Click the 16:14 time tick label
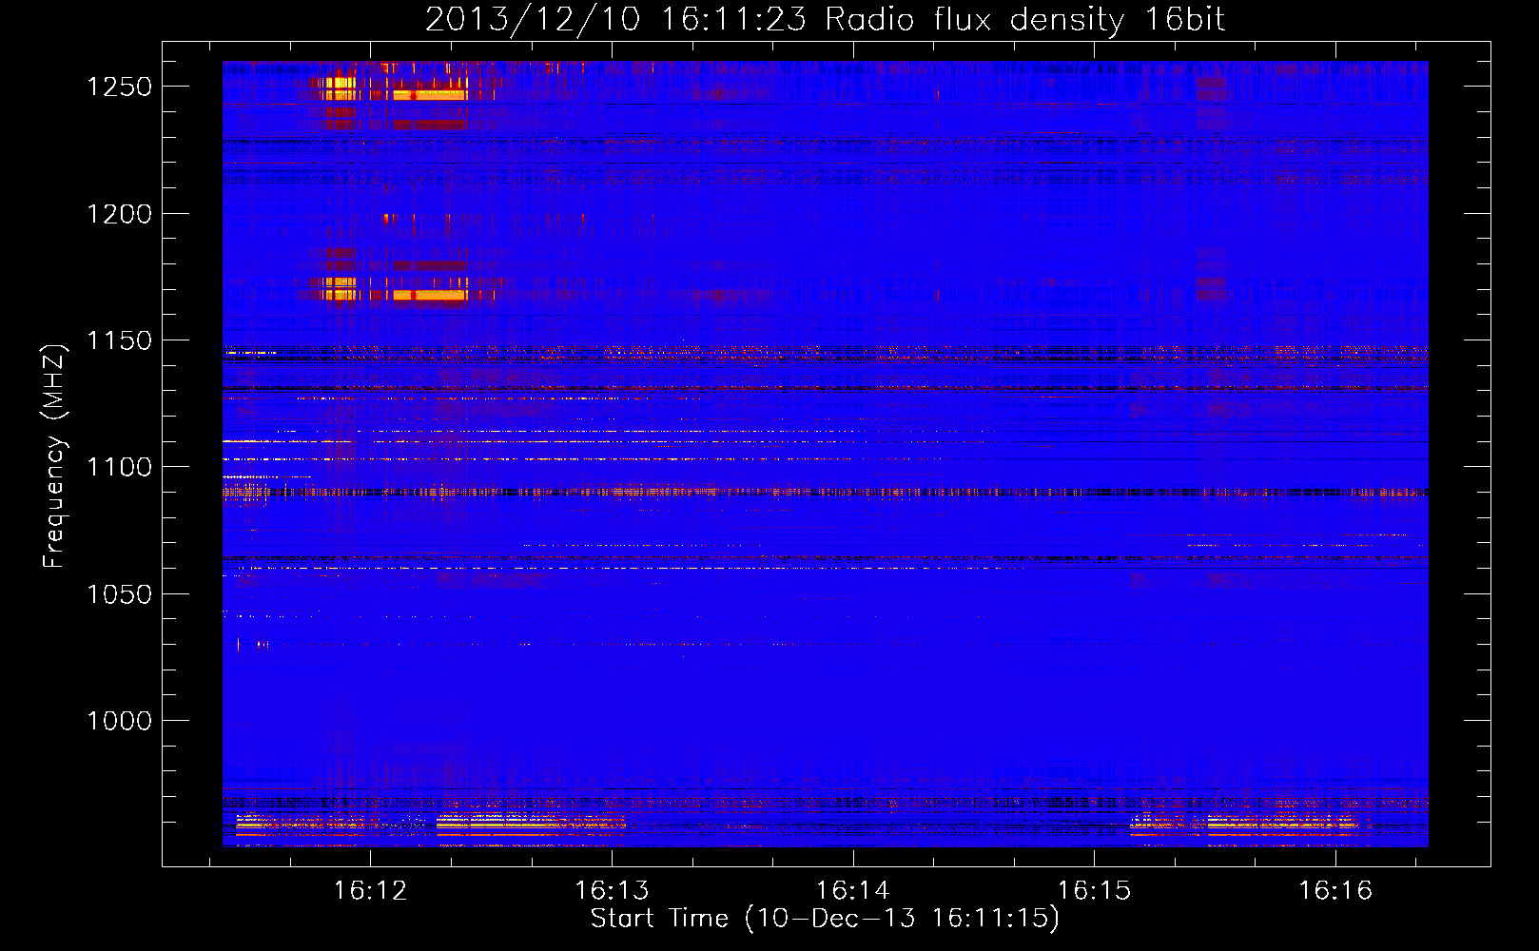 (853, 891)
